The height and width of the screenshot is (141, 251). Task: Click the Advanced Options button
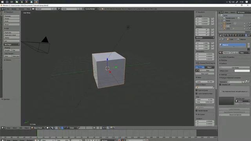tap(235, 115)
